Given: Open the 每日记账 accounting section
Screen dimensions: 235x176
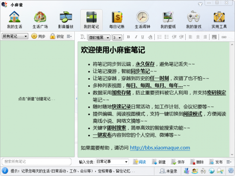Looking at the screenshot, I should [117, 20].
